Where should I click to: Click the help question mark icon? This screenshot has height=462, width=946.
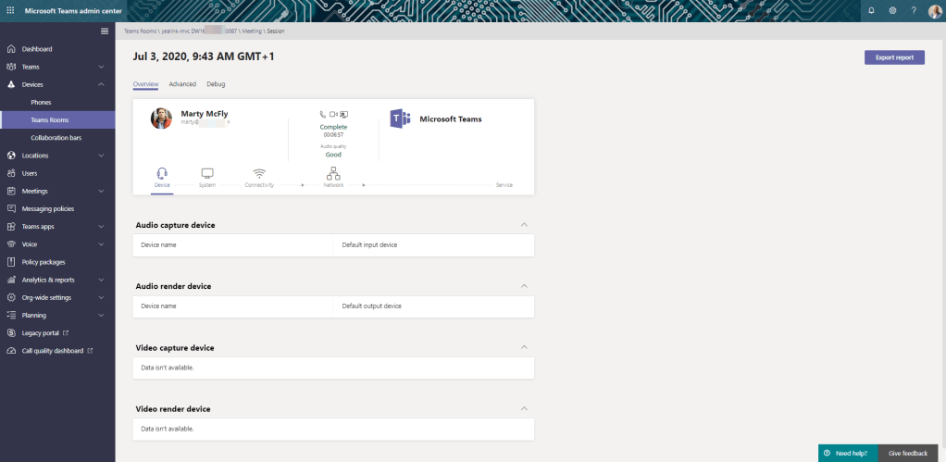pyautogui.click(x=914, y=10)
